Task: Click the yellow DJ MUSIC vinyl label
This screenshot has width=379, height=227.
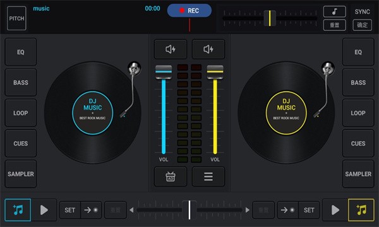Action: tap(286, 113)
